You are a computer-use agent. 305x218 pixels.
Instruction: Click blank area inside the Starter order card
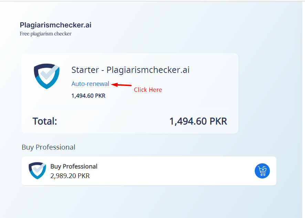[x=204, y=91]
